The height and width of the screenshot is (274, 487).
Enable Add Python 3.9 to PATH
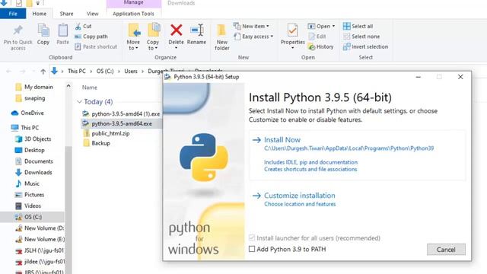pos(252,249)
